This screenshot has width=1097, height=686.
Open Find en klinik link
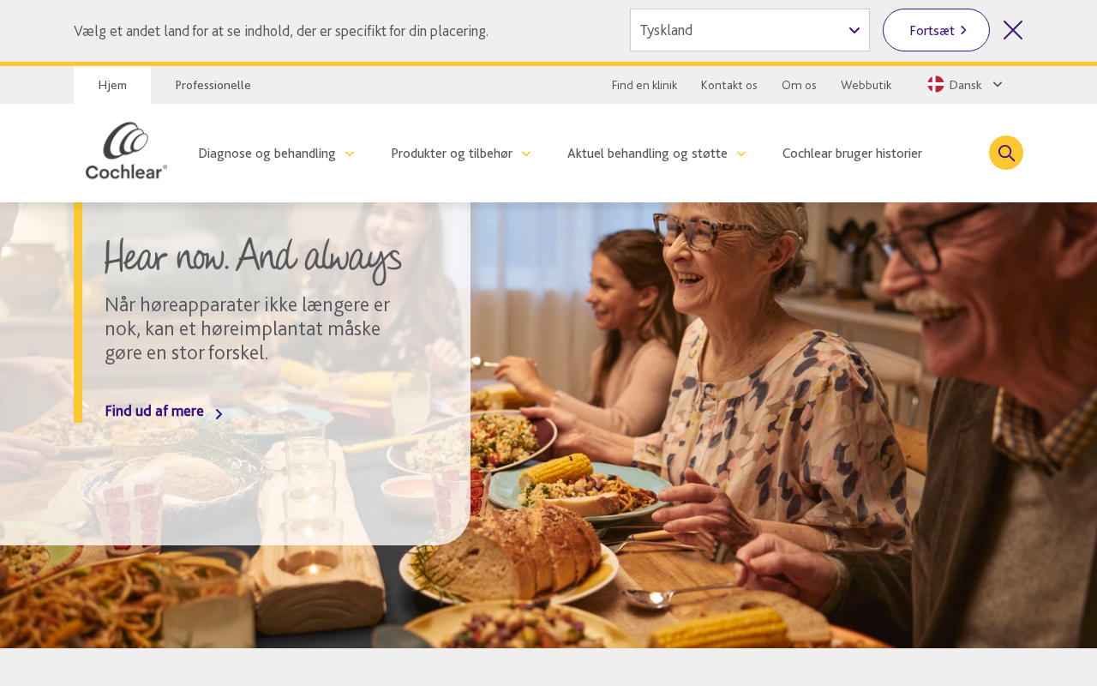[644, 85]
